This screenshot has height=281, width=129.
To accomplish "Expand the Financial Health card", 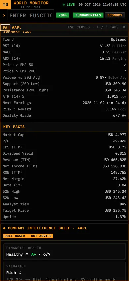I will 64,251.
